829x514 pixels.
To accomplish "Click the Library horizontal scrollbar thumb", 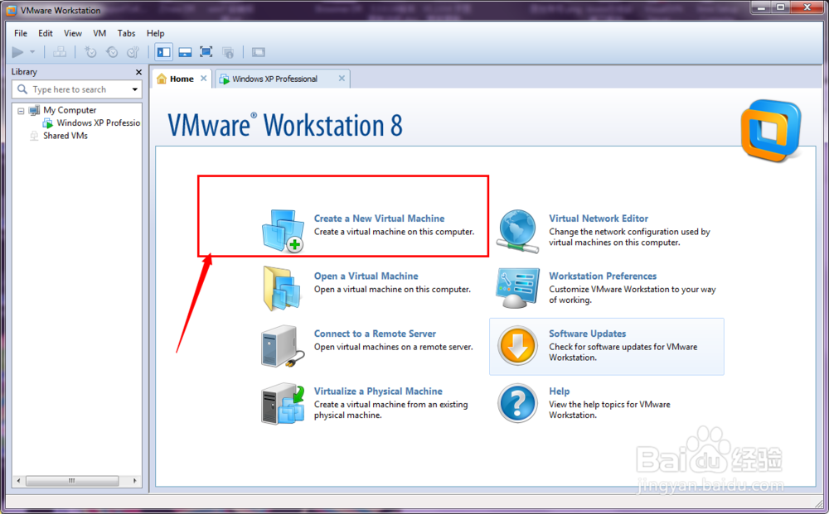I will tap(72, 481).
